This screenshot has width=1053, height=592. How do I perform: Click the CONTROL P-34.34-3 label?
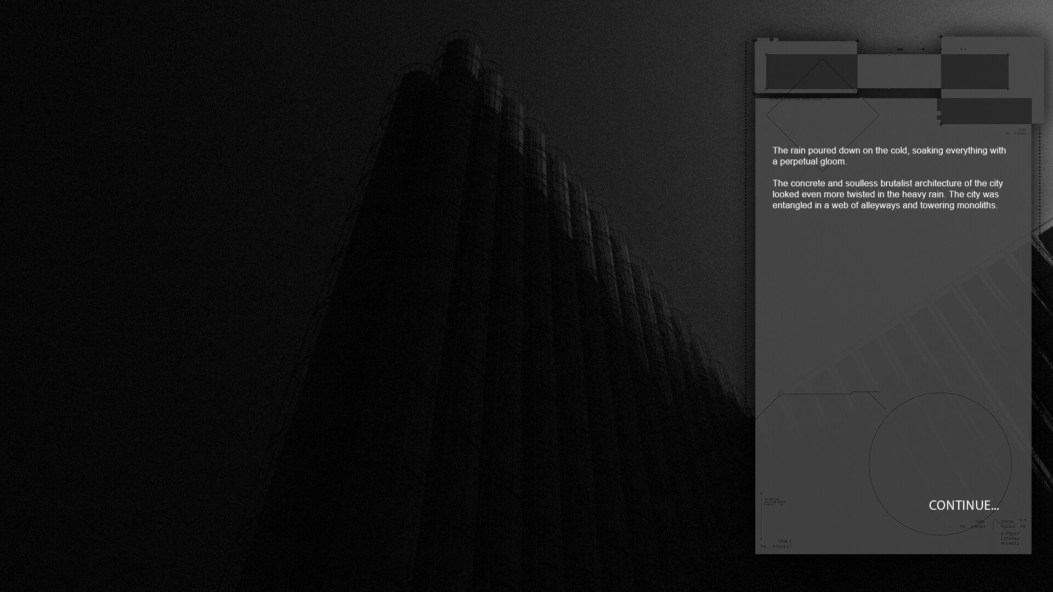click(1008, 524)
